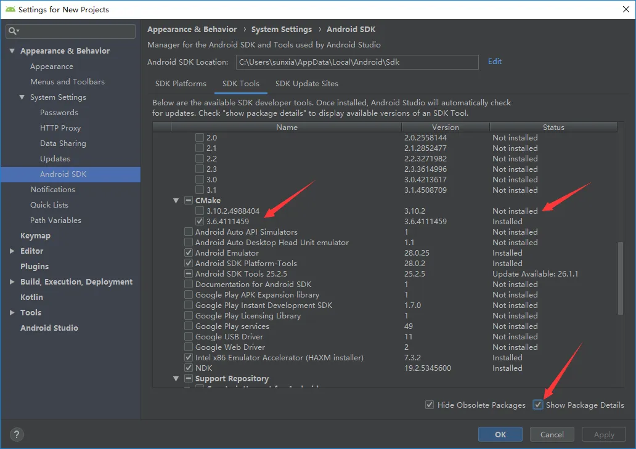Uncheck the Android Emulator checkbox
The image size is (636, 449).
[188, 253]
